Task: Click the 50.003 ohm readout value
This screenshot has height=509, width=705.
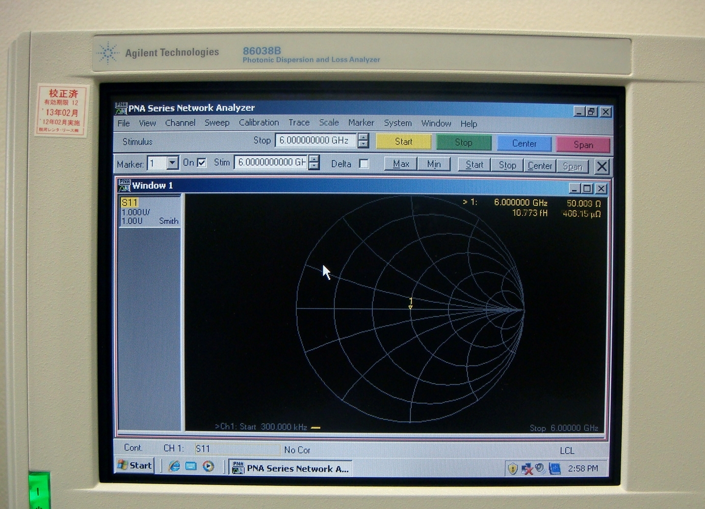Action: click(583, 204)
